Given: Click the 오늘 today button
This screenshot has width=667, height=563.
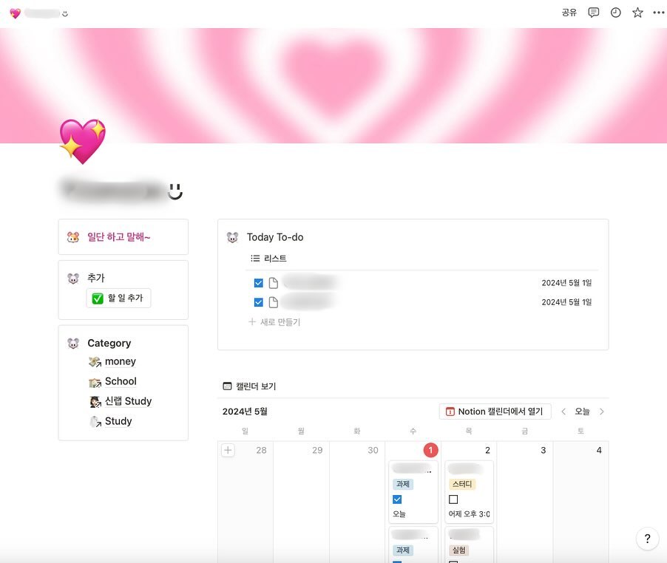Looking at the screenshot, I should tap(583, 412).
